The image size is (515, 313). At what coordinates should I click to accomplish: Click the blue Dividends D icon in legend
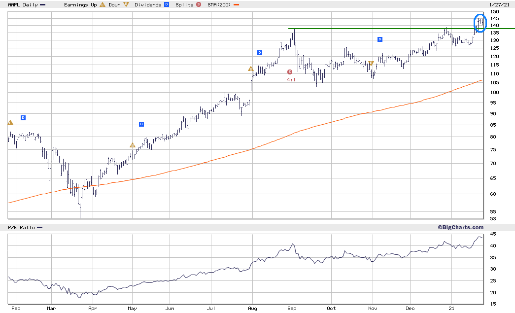167,4
